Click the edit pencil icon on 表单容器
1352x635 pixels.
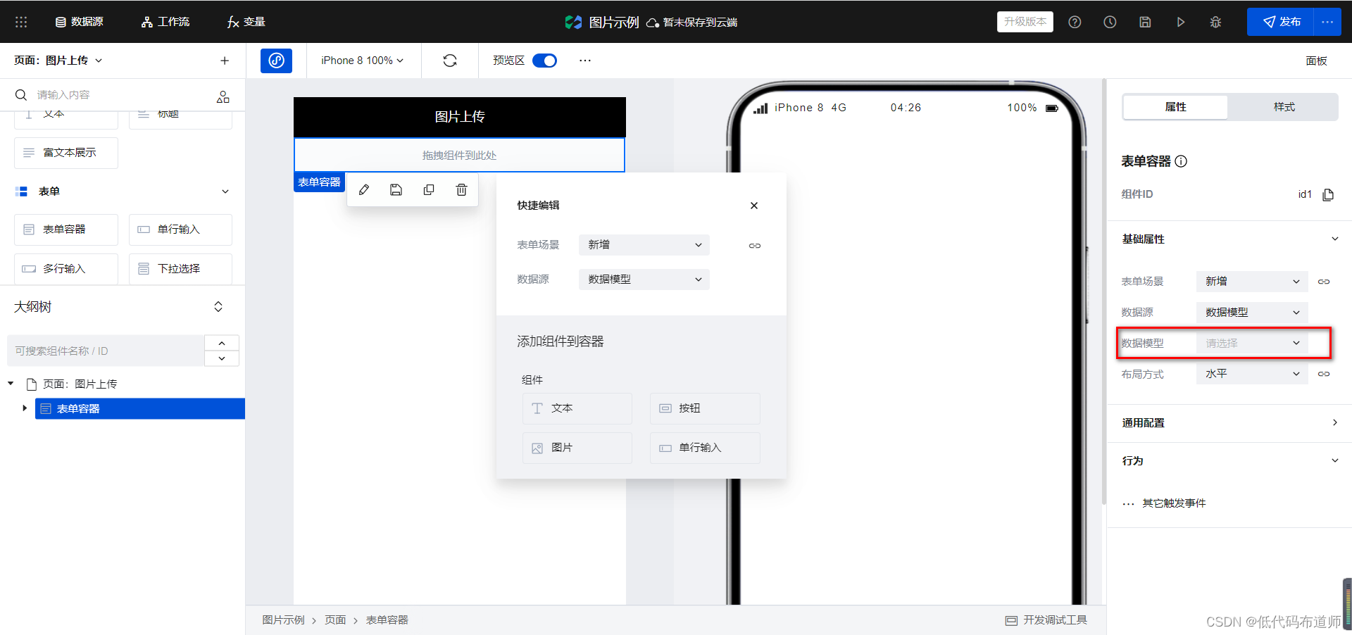[x=364, y=190]
